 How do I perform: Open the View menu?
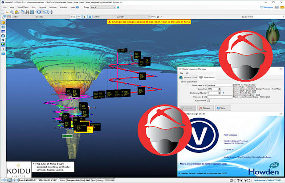click(x=12, y=7)
